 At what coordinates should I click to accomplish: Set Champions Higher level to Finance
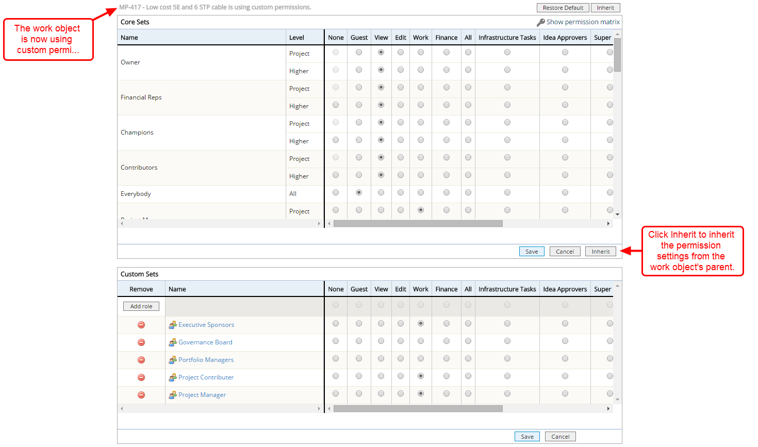(447, 140)
